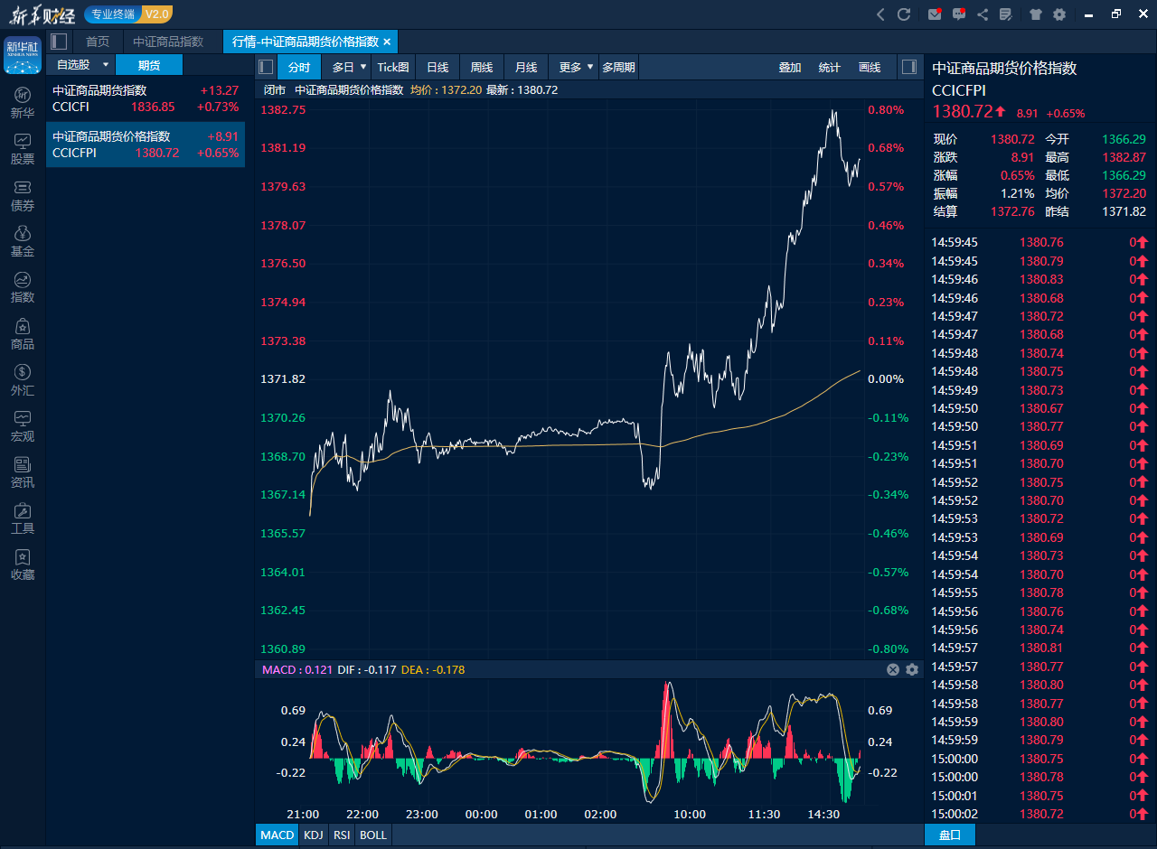Select the KDJ indicator tab
The image size is (1157, 849).
pyautogui.click(x=314, y=835)
